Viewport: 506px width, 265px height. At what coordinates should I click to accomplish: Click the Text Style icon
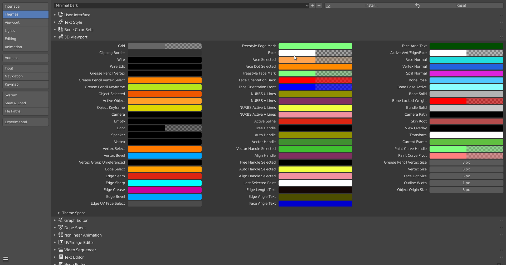click(x=61, y=22)
